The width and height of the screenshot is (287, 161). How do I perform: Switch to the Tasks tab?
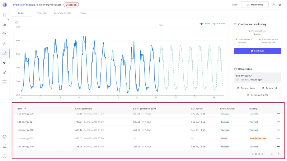(83, 13)
